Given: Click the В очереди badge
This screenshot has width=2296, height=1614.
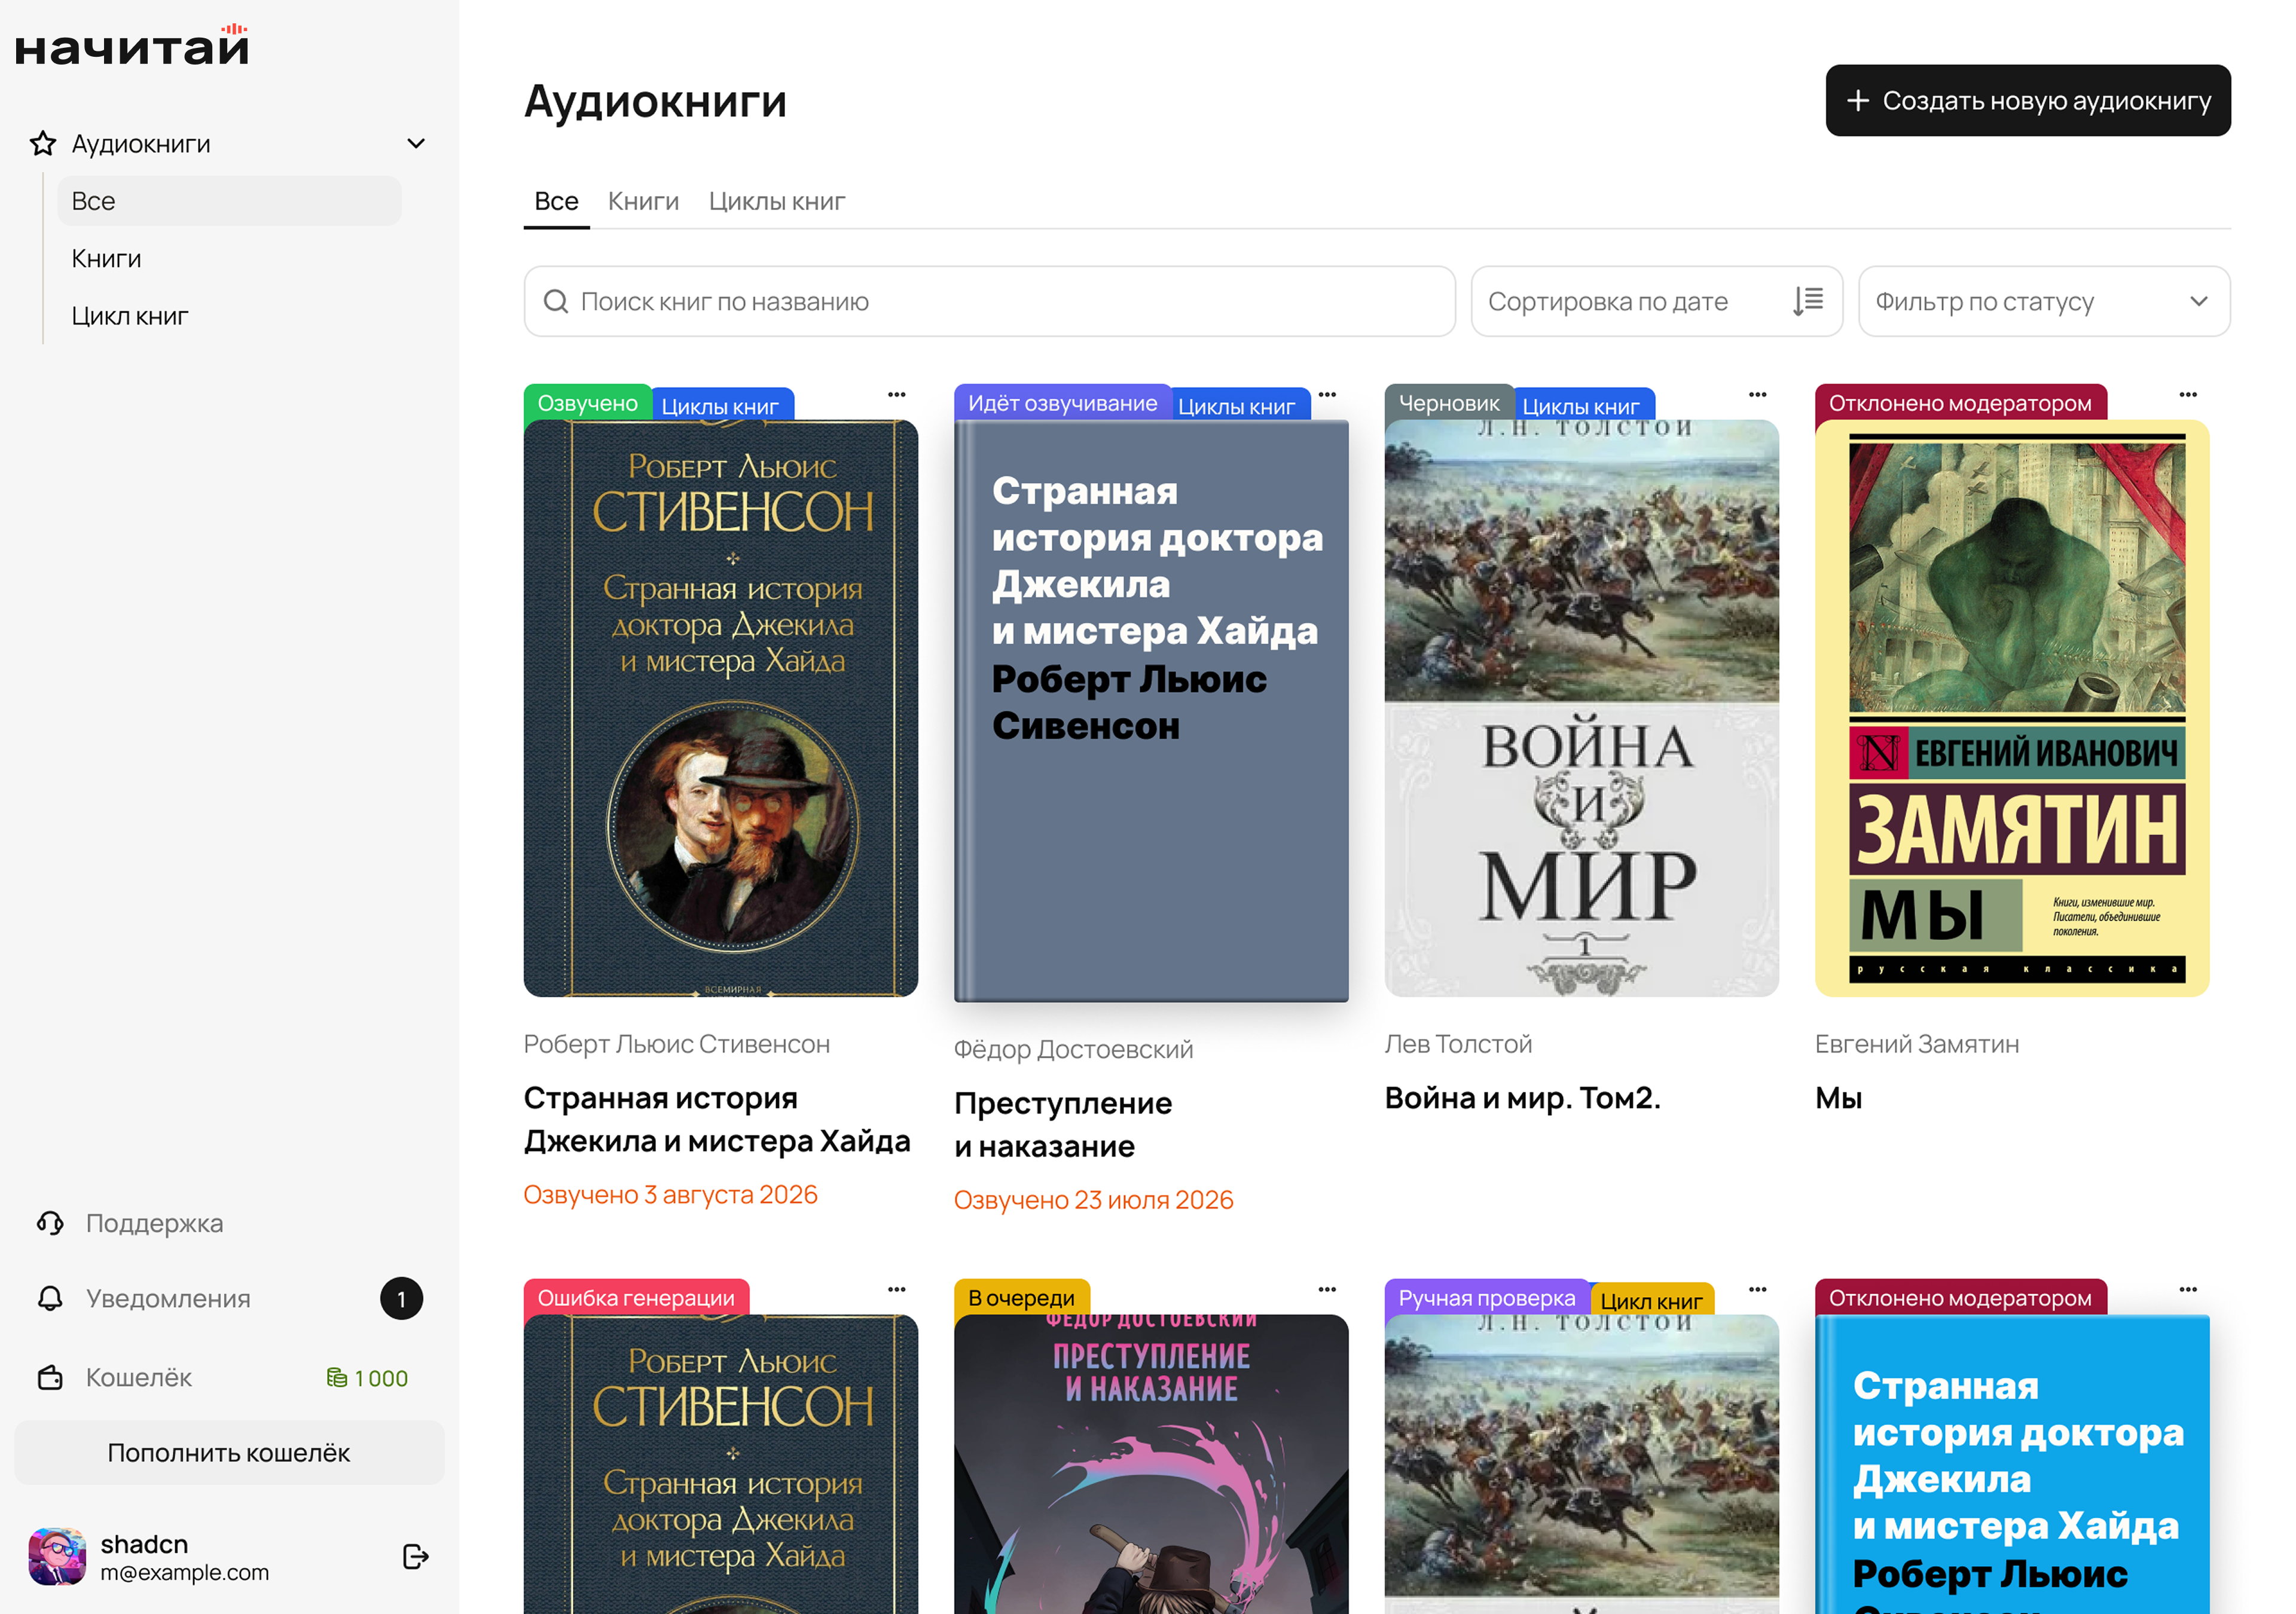Looking at the screenshot, I should pyautogui.click(x=1021, y=1298).
